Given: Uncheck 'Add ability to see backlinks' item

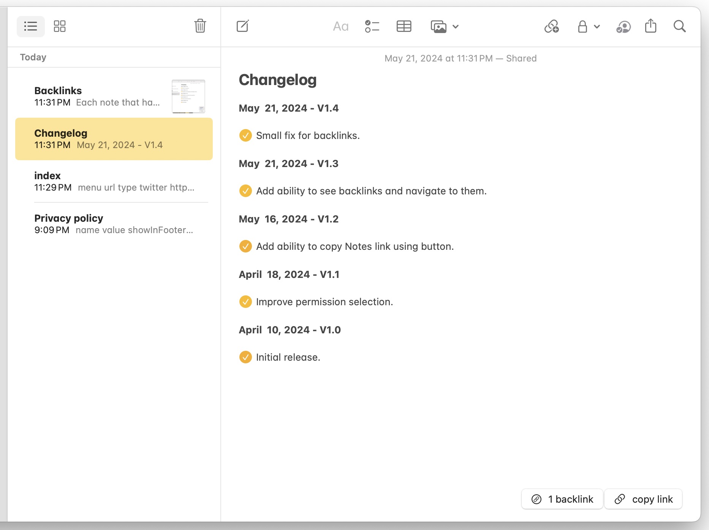Looking at the screenshot, I should [245, 191].
